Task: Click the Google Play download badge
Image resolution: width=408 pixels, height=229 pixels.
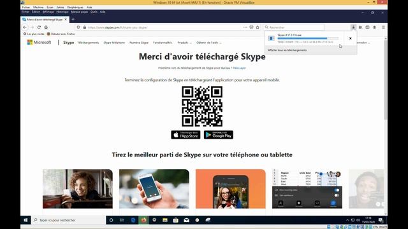Action: pyautogui.click(x=219, y=135)
